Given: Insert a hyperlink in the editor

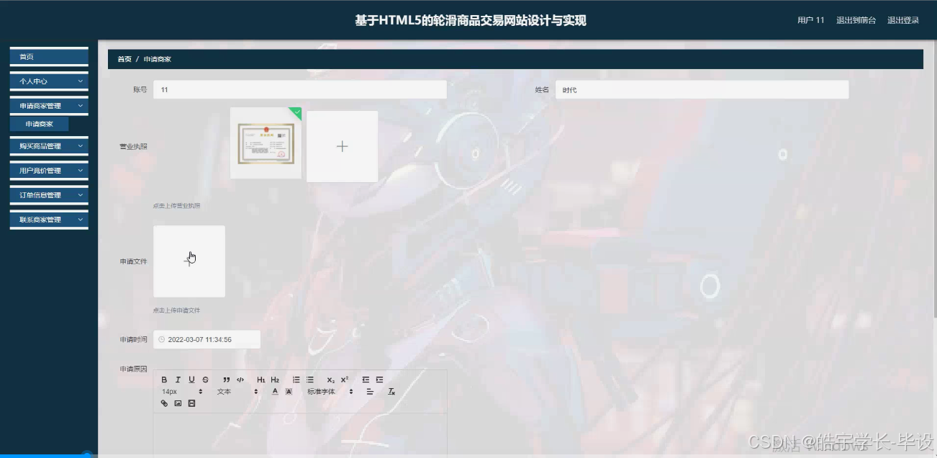Looking at the screenshot, I should 164,403.
